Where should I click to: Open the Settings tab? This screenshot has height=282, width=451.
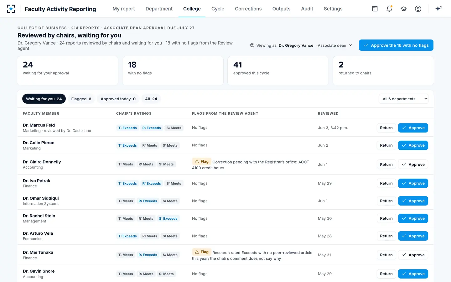point(333,9)
